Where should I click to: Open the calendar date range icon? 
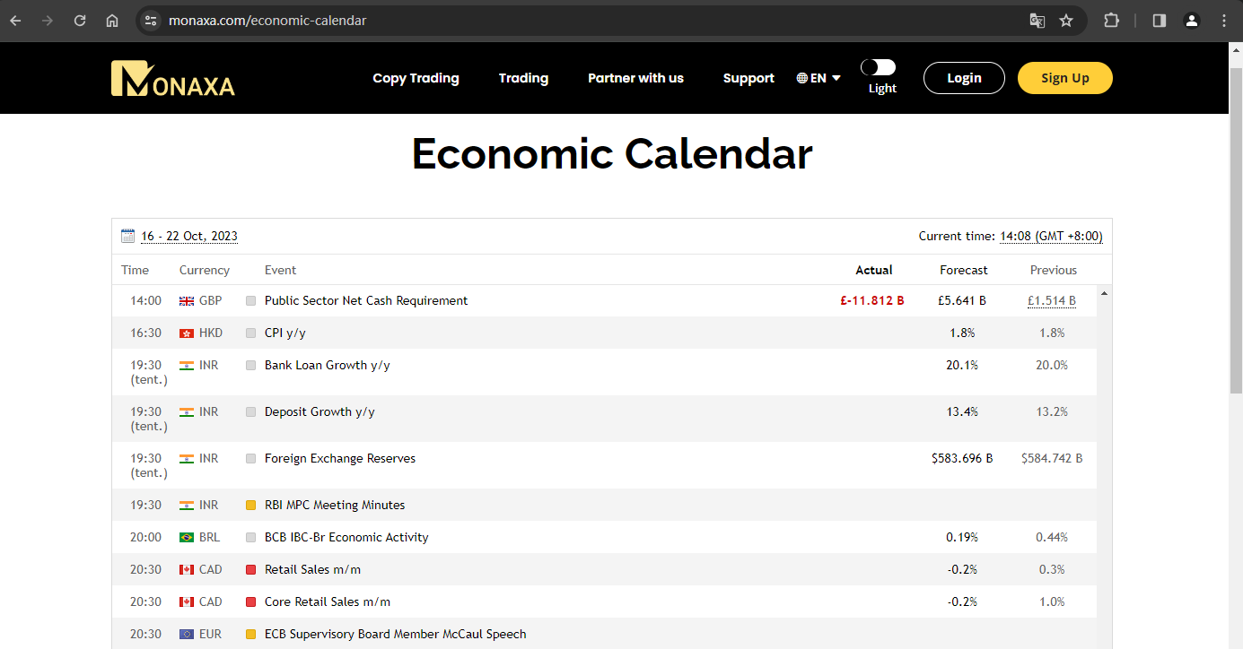coord(127,236)
